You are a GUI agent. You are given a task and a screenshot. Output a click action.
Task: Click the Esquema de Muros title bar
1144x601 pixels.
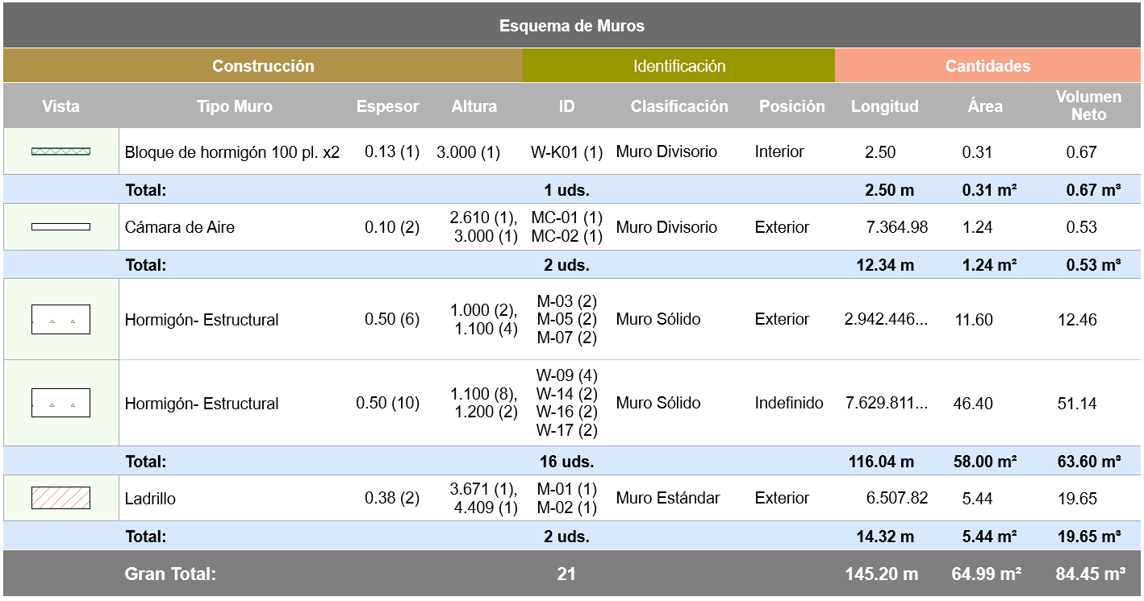pyautogui.click(x=572, y=25)
